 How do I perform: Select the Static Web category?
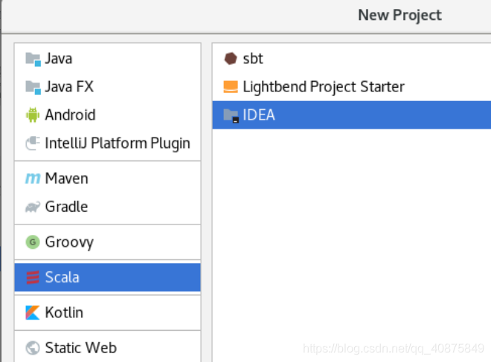click(x=107, y=348)
